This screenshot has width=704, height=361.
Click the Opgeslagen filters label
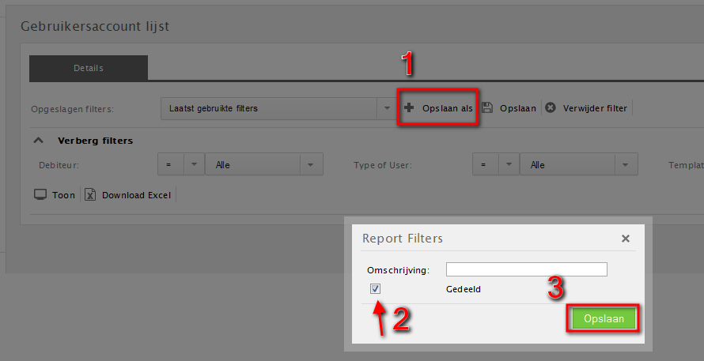click(72, 109)
